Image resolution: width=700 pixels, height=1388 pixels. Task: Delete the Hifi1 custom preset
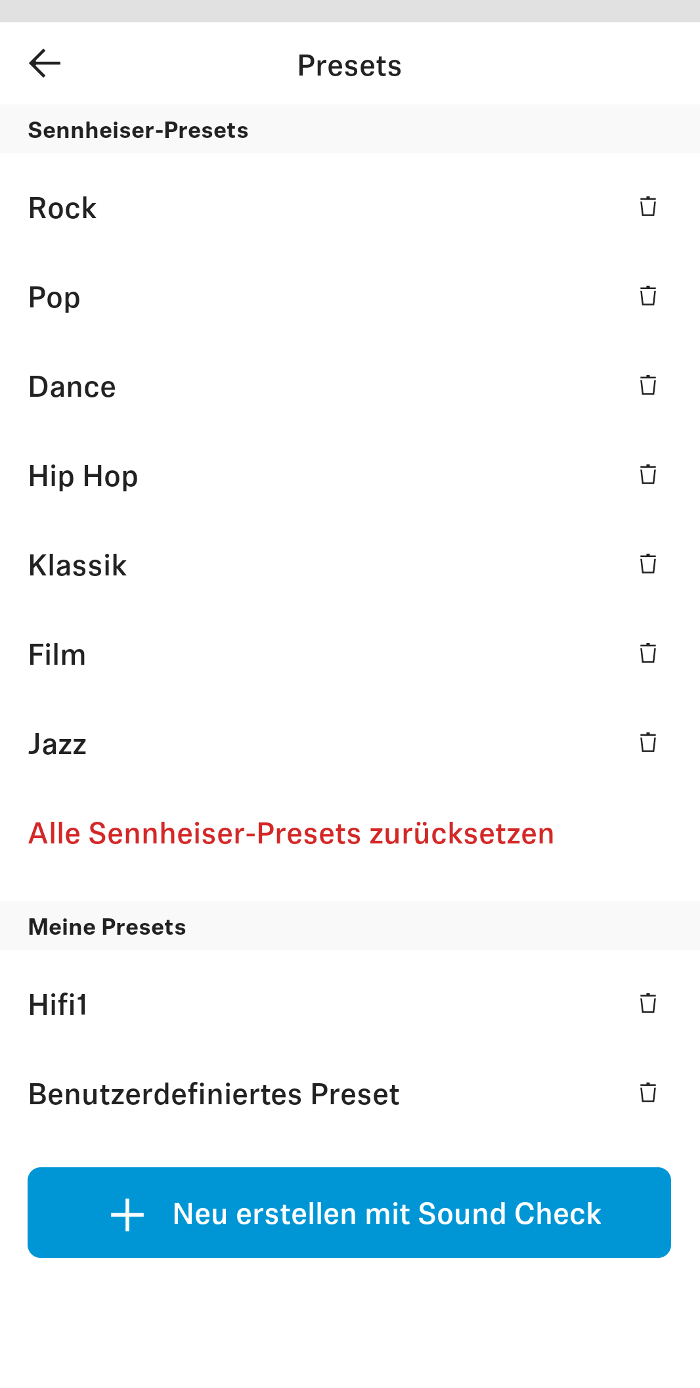tap(648, 1003)
